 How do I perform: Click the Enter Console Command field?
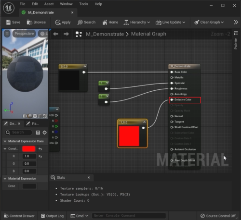click(129, 216)
